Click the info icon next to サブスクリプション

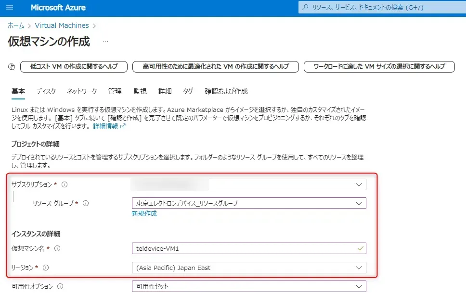tap(65, 184)
